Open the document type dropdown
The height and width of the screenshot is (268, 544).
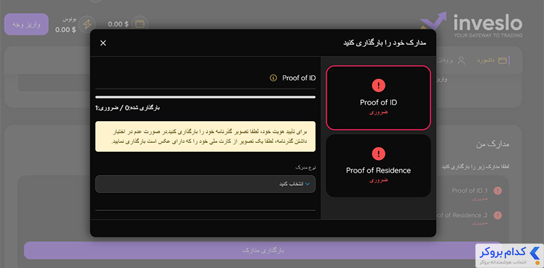(x=205, y=184)
